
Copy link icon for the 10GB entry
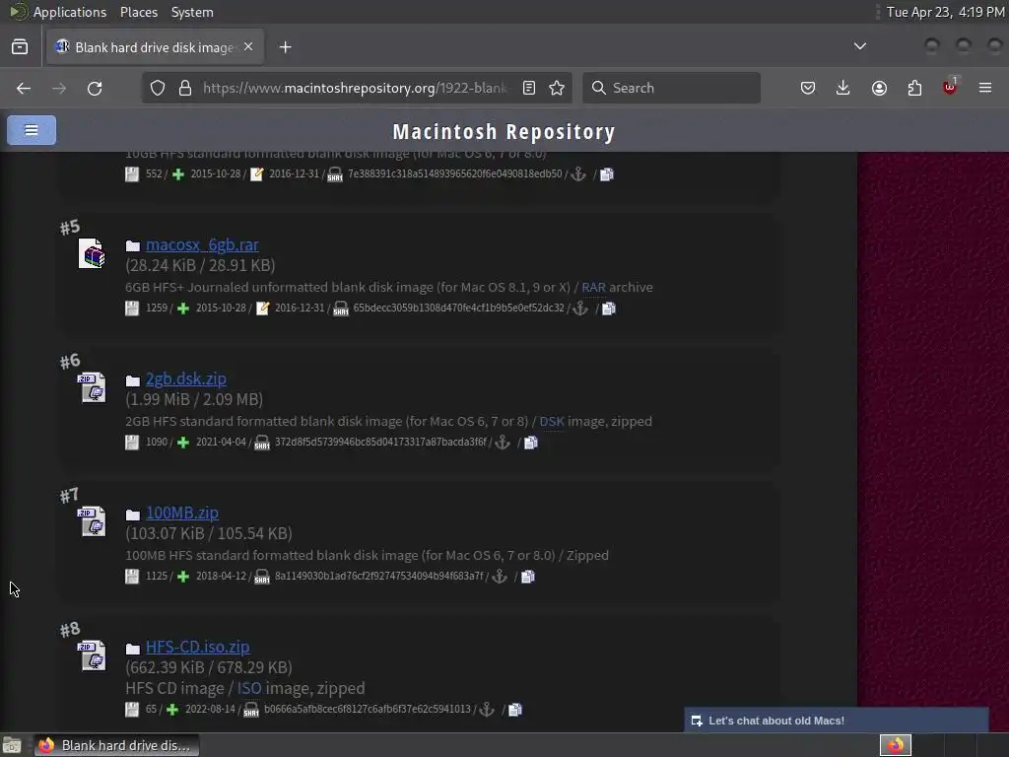click(x=607, y=174)
